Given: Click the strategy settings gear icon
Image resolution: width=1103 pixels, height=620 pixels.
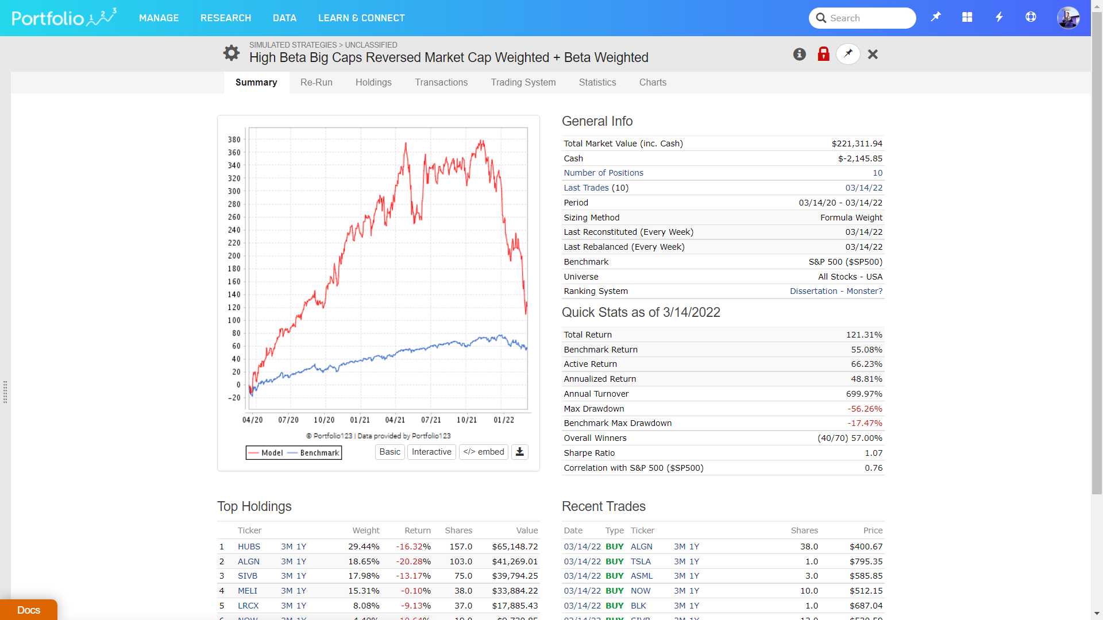Looking at the screenshot, I should pos(231,53).
